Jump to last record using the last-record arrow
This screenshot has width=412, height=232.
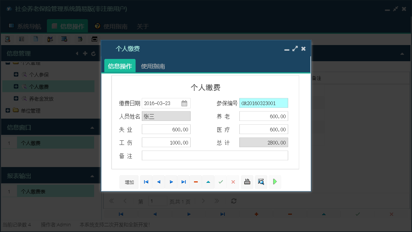tap(183, 182)
